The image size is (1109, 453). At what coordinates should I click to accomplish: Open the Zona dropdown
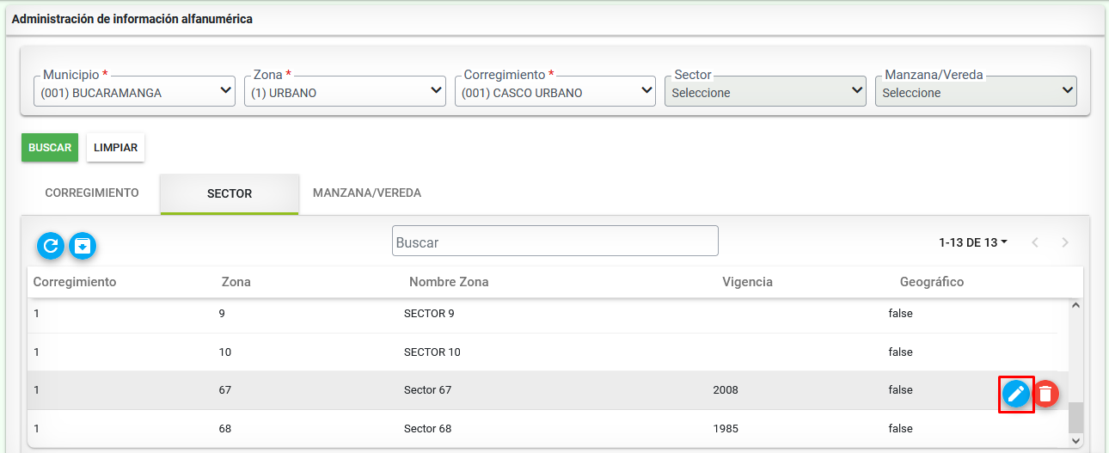(x=345, y=90)
